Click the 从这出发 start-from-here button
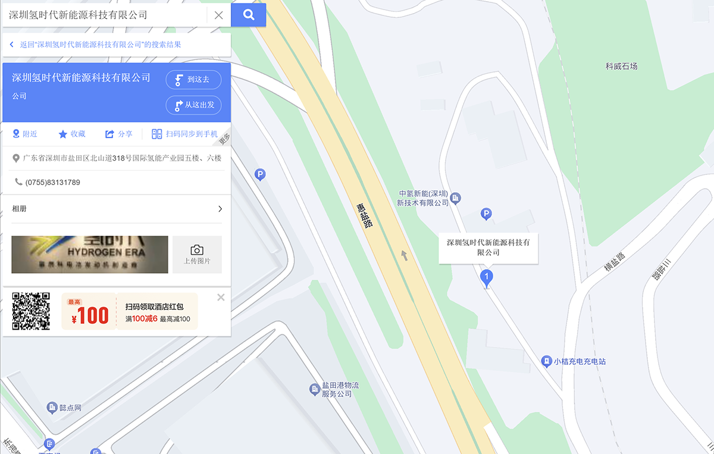The image size is (714, 454). tap(193, 105)
